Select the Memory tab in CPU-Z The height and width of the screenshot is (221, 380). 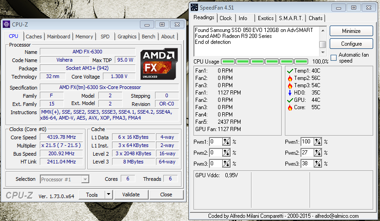tap(84, 37)
